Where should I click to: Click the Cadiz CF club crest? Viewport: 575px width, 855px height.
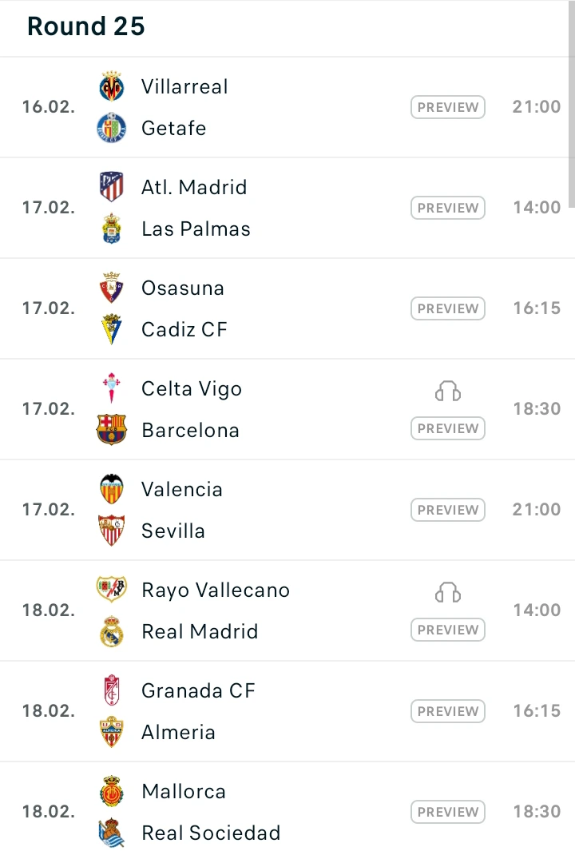pyautogui.click(x=112, y=329)
